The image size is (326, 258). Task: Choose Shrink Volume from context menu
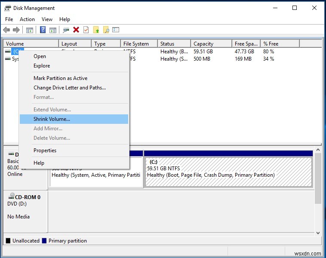52,119
